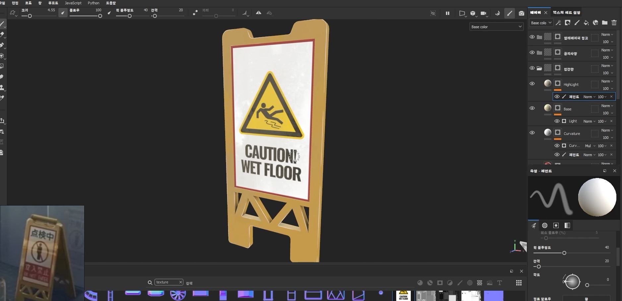622x301 pixels.
Task: Hide the HighLight layer using its eye icon
Action: tap(532, 84)
